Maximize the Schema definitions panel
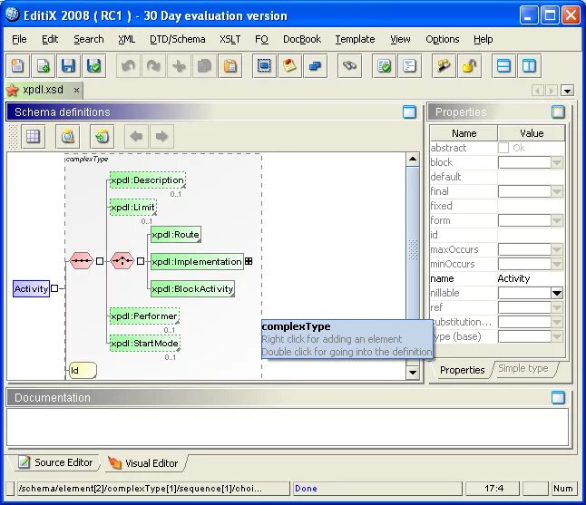Image resolution: width=586 pixels, height=505 pixels. point(410,112)
